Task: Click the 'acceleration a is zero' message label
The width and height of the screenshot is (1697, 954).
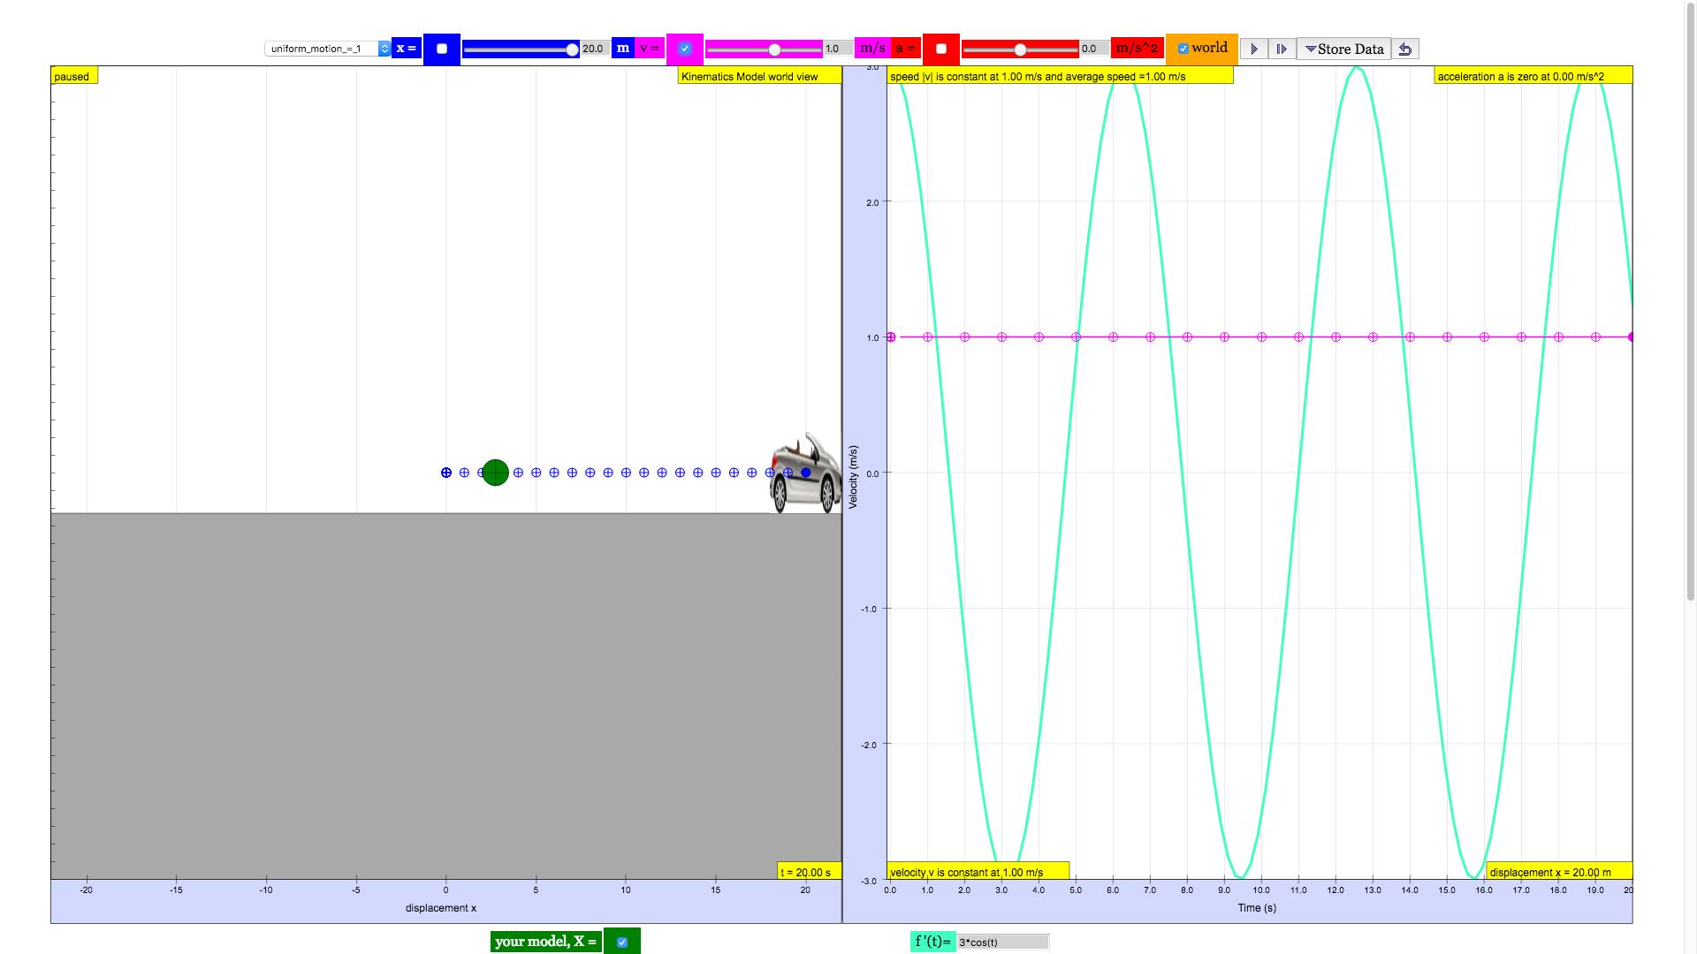Action: point(1533,76)
